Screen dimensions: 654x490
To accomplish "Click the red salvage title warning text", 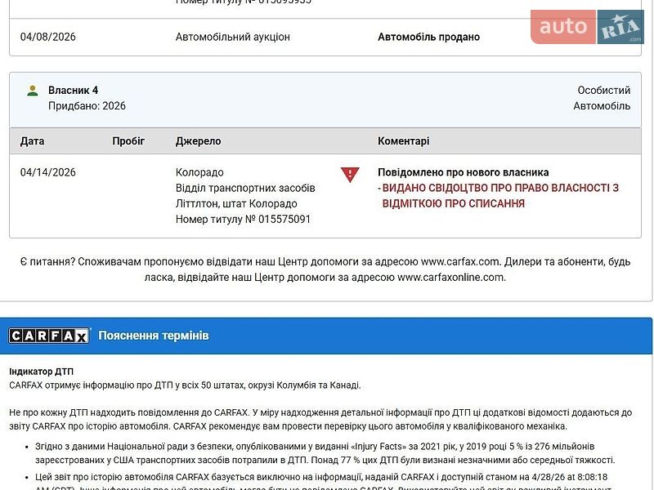I will (500, 196).
